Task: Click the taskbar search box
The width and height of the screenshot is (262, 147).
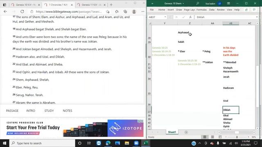Action: pyautogui.click(x=42, y=143)
